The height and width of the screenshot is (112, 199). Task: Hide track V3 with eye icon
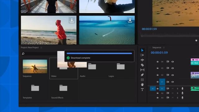tap(173, 68)
